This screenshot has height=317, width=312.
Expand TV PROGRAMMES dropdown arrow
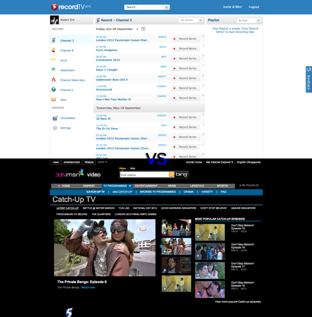pyautogui.click(x=130, y=186)
